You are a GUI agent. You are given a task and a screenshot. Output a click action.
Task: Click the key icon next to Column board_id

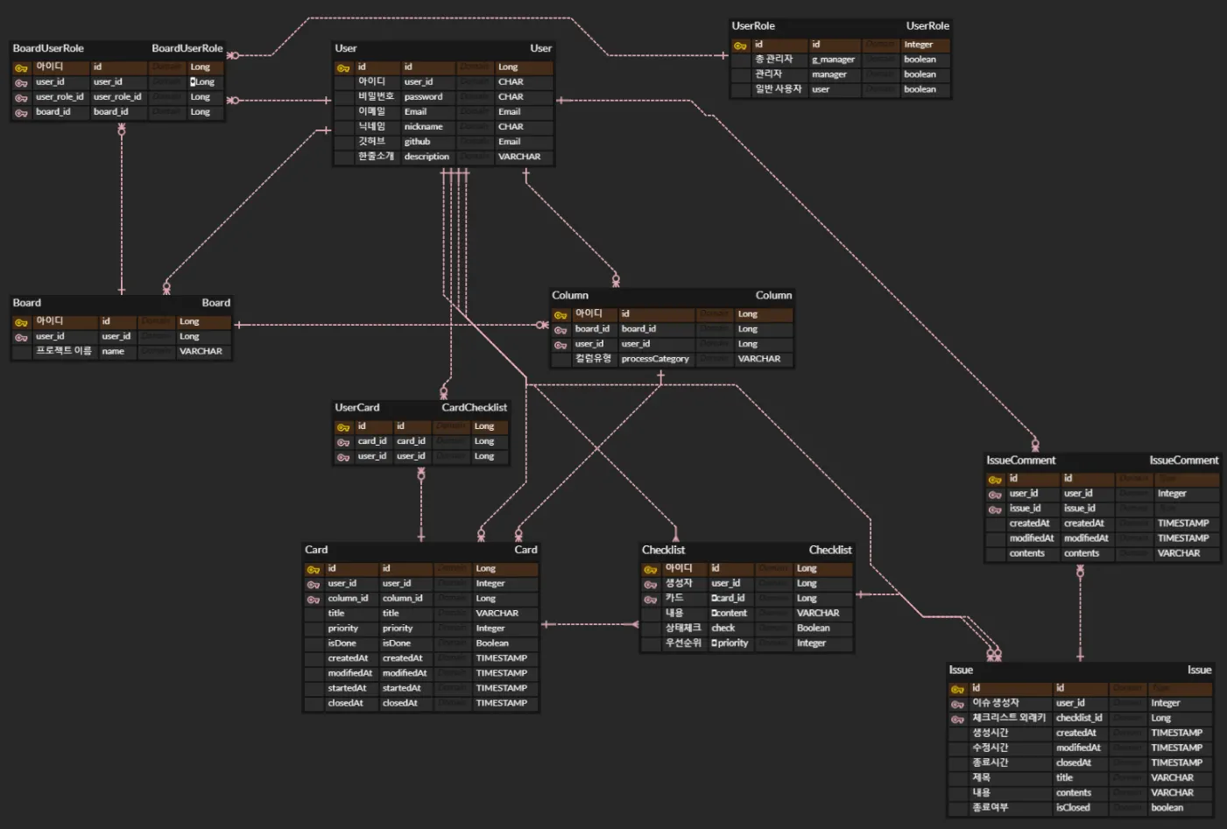[x=561, y=330]
